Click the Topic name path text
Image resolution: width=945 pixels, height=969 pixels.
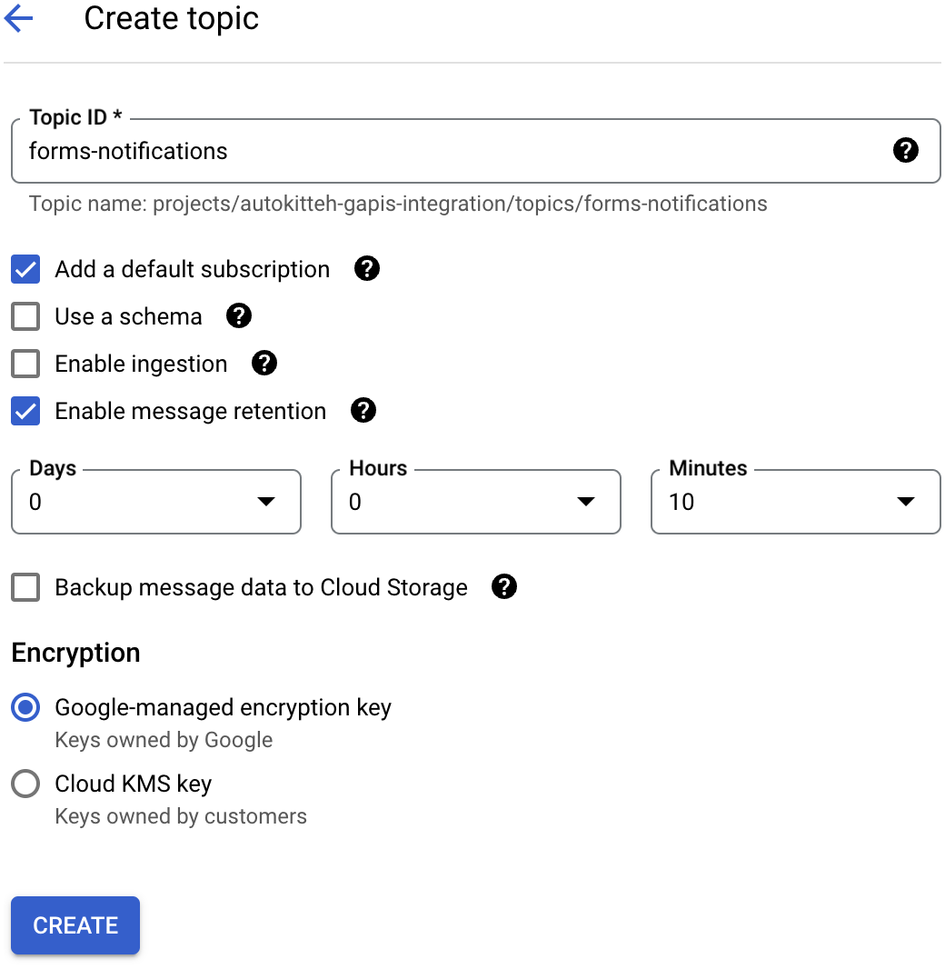tap(398, 204)
